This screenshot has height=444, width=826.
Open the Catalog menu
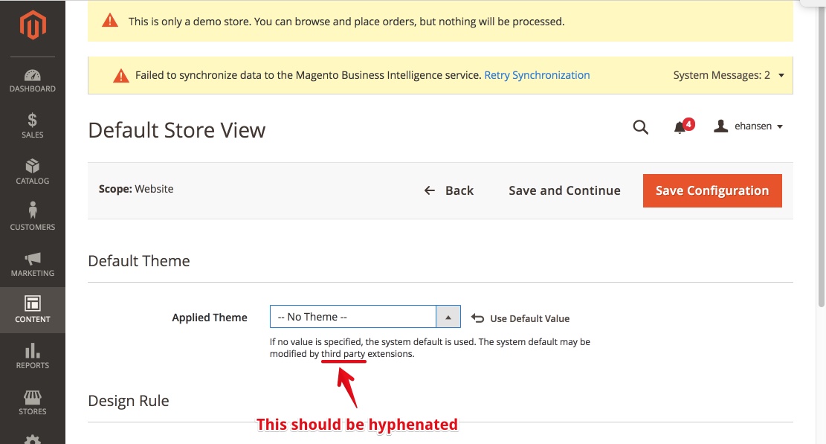[x=33, y=173]
